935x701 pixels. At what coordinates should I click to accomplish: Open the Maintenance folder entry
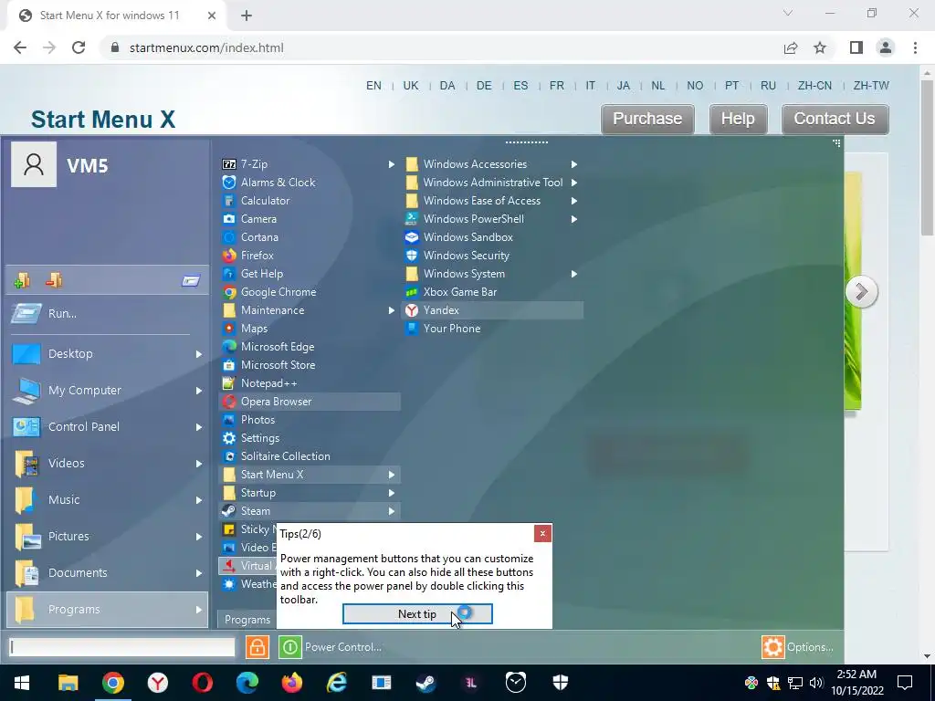click(x=310, y=310)
